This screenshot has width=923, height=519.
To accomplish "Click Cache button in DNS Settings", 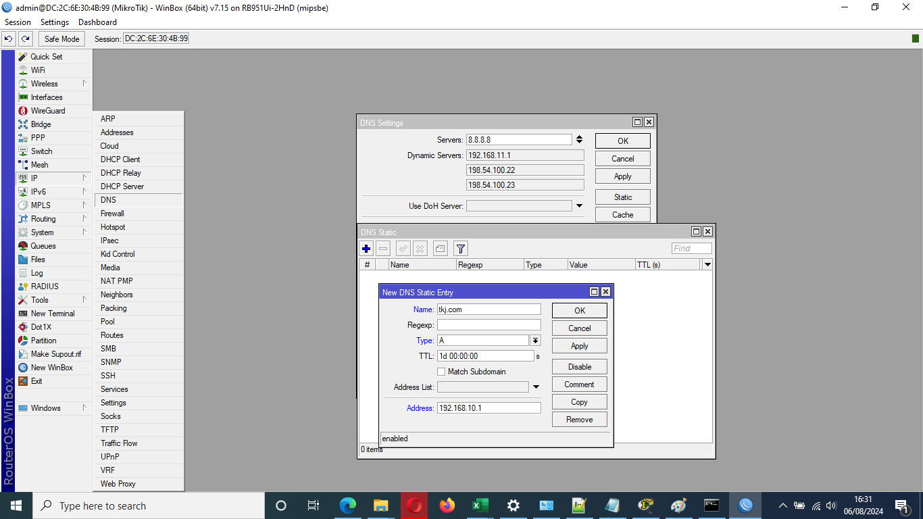I will [x=623, y=215].
